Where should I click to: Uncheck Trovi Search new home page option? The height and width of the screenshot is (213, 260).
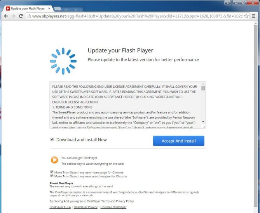52,172
